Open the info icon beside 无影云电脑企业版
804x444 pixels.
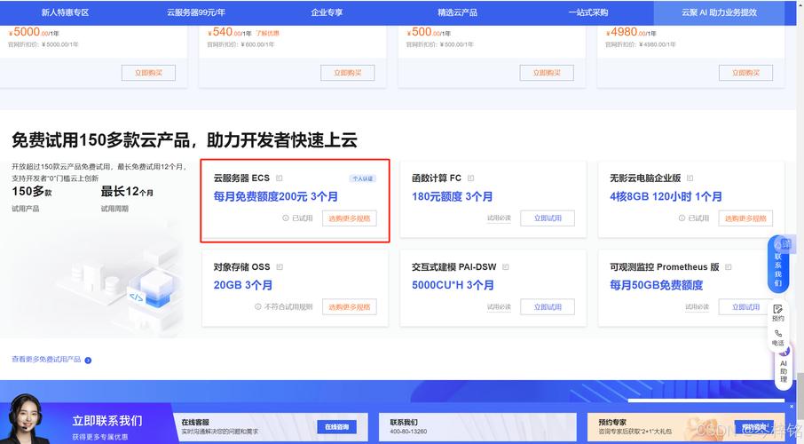coord(690,178)
